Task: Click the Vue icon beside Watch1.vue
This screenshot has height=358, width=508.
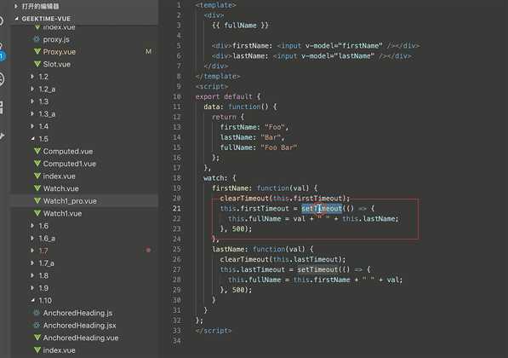Action: click(x=37, y=213)
